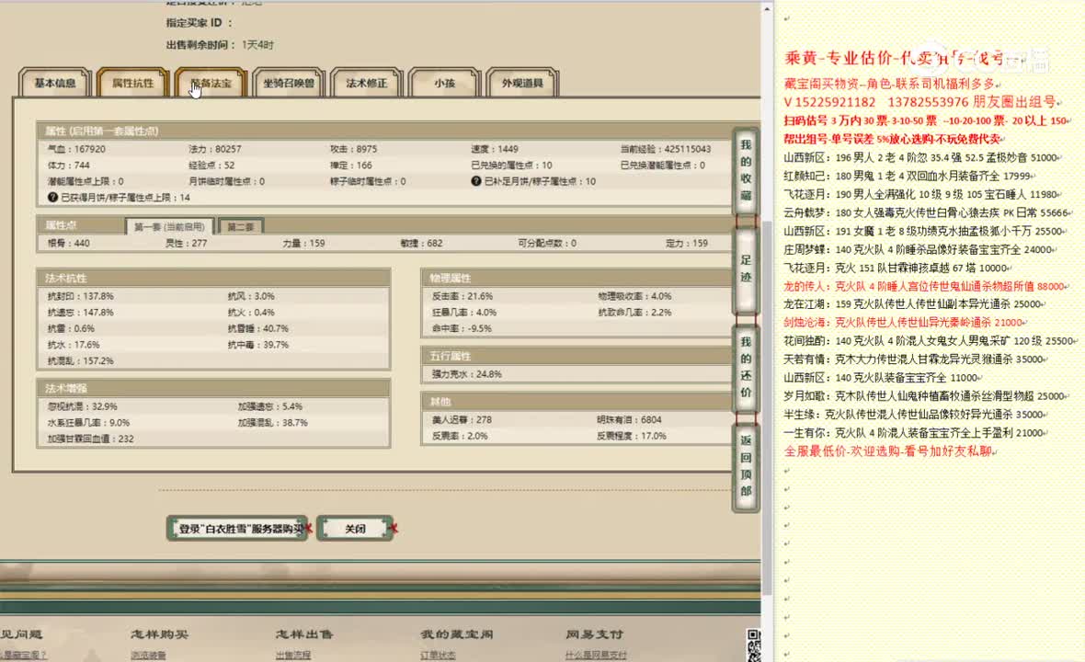Click the 气血：167920 value
This screenshot has height=662, width=1085.
(x=76, y=149)
